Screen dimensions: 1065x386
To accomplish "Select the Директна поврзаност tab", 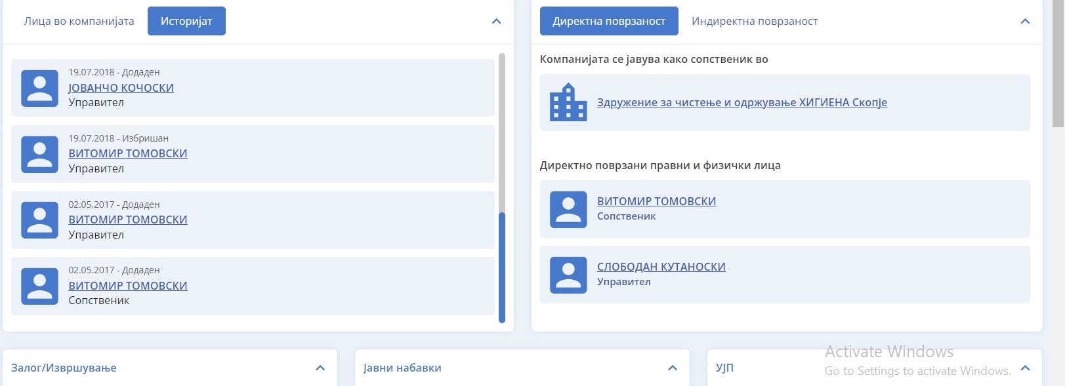I will [x=608, y=22].
